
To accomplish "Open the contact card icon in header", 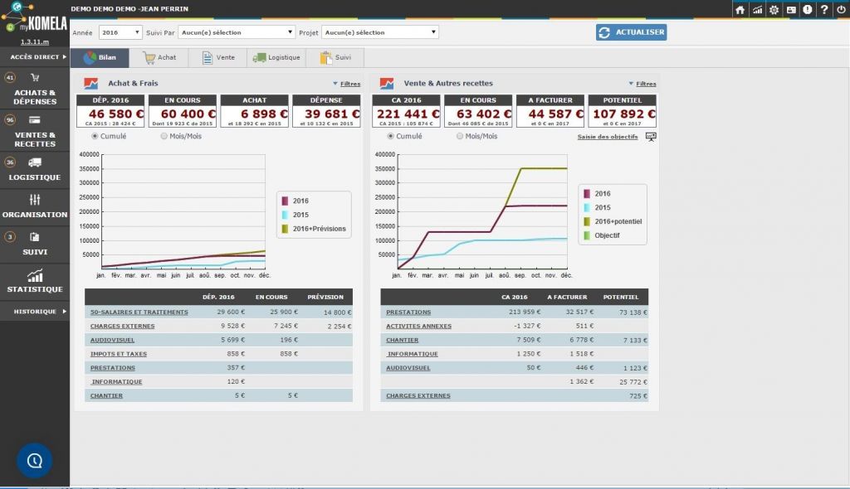I will [790, 10].
